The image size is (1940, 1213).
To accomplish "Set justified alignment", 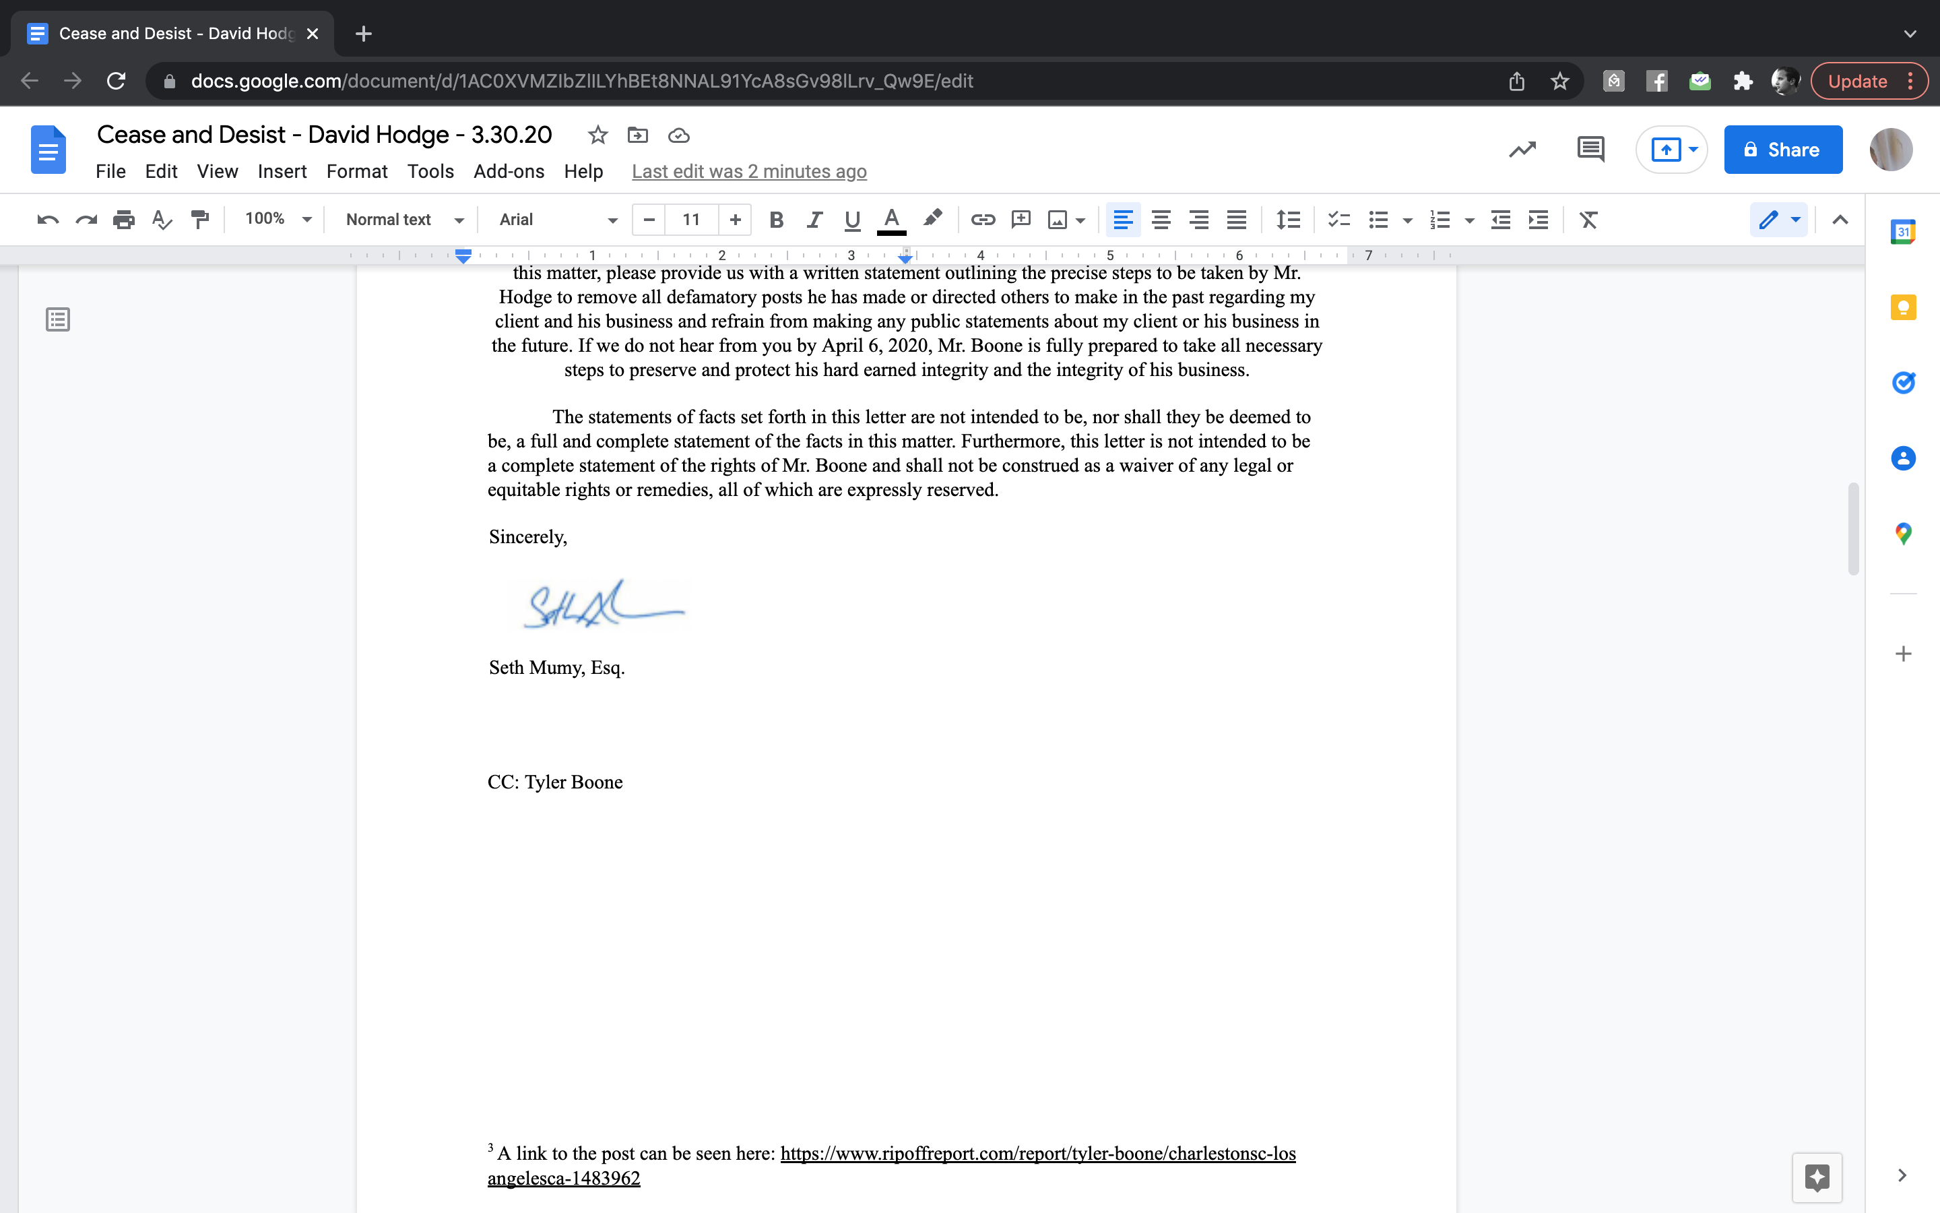I will (1237, 220).
